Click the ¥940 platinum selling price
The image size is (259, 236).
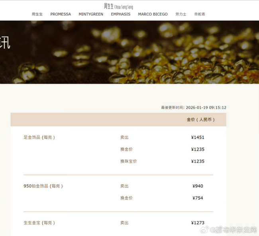pos(198,186)
